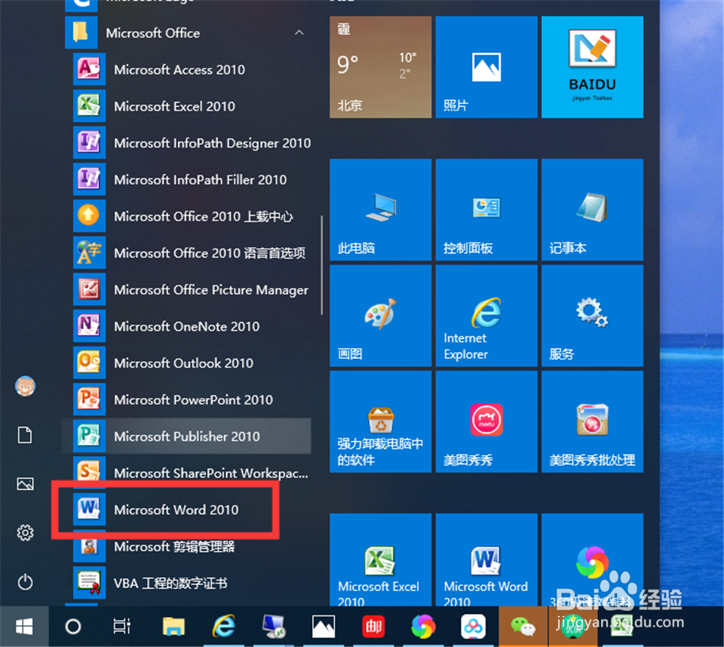Image resolution: width=724 pixels, height=647 pixels.
Task: Open VBA 工程的数字证书
Action: (187, 584)
